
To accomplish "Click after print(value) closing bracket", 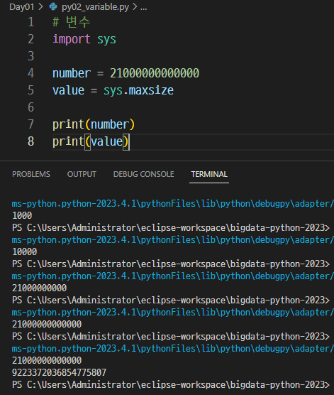I will pyautogui.click(x=129, y=141).
